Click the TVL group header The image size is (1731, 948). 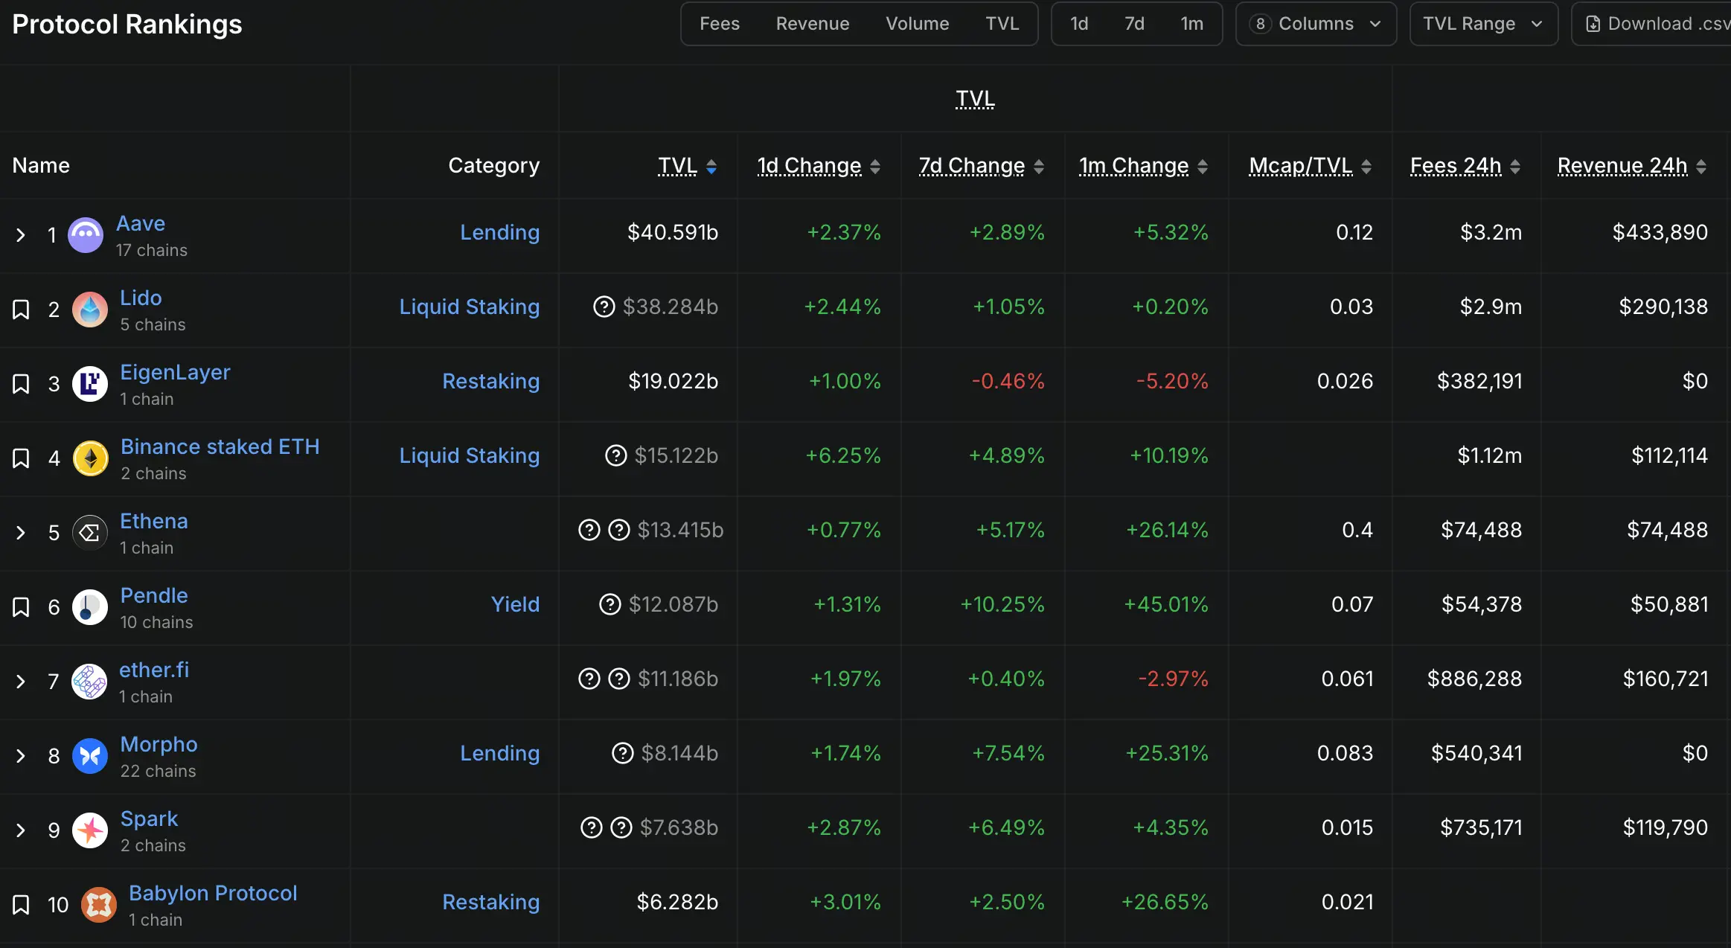(x=975, y=98)
